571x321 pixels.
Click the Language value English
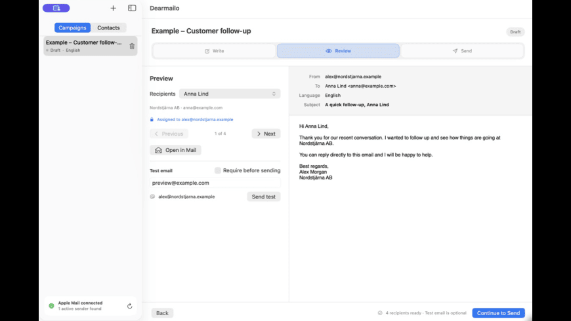pos(333,95)
